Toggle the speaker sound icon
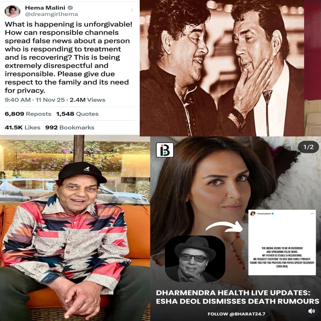 point(311,311)
